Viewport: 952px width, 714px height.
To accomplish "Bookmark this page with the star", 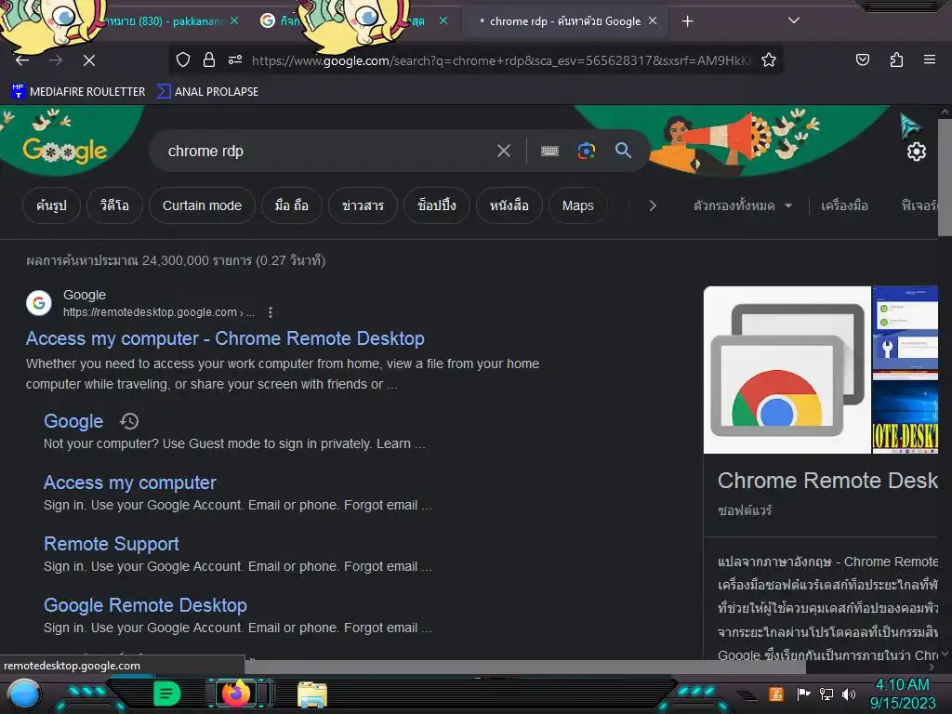I will click(x=769, y=59).
